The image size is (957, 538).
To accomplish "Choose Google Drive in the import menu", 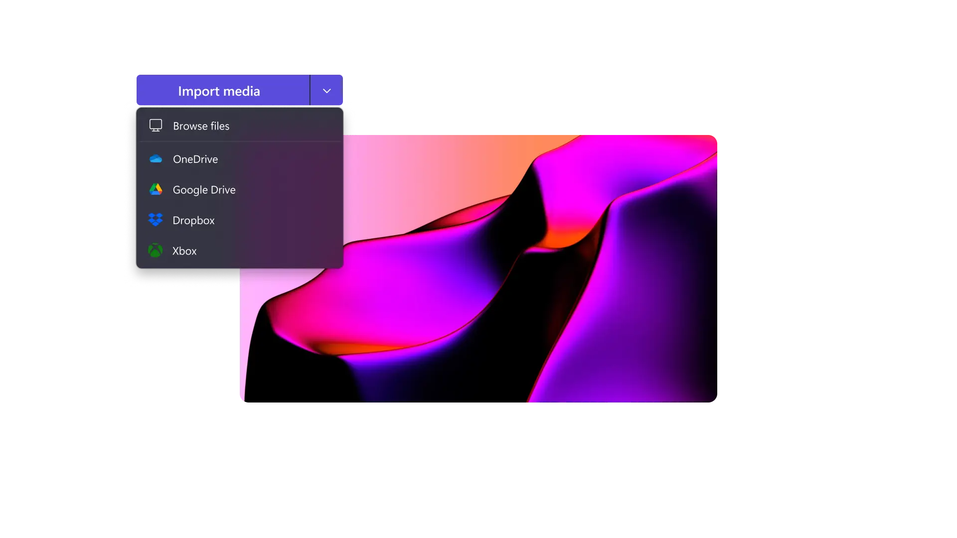I will pyautogui.click(x=204, y=189).
